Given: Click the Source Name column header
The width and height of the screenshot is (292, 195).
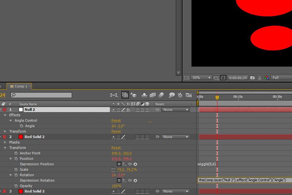Looking at the screenshot, I should pyautogui.click(x=28, y=104).
